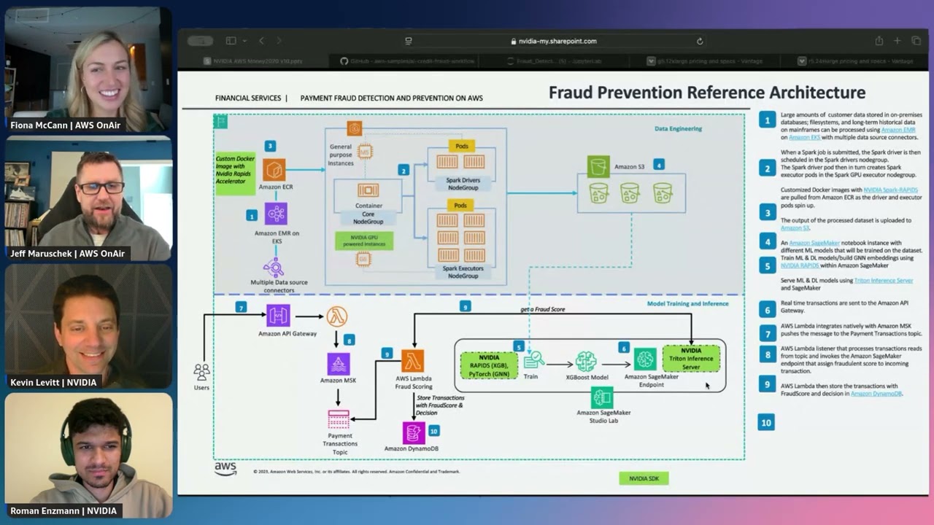Click the Train step icon

533,359
